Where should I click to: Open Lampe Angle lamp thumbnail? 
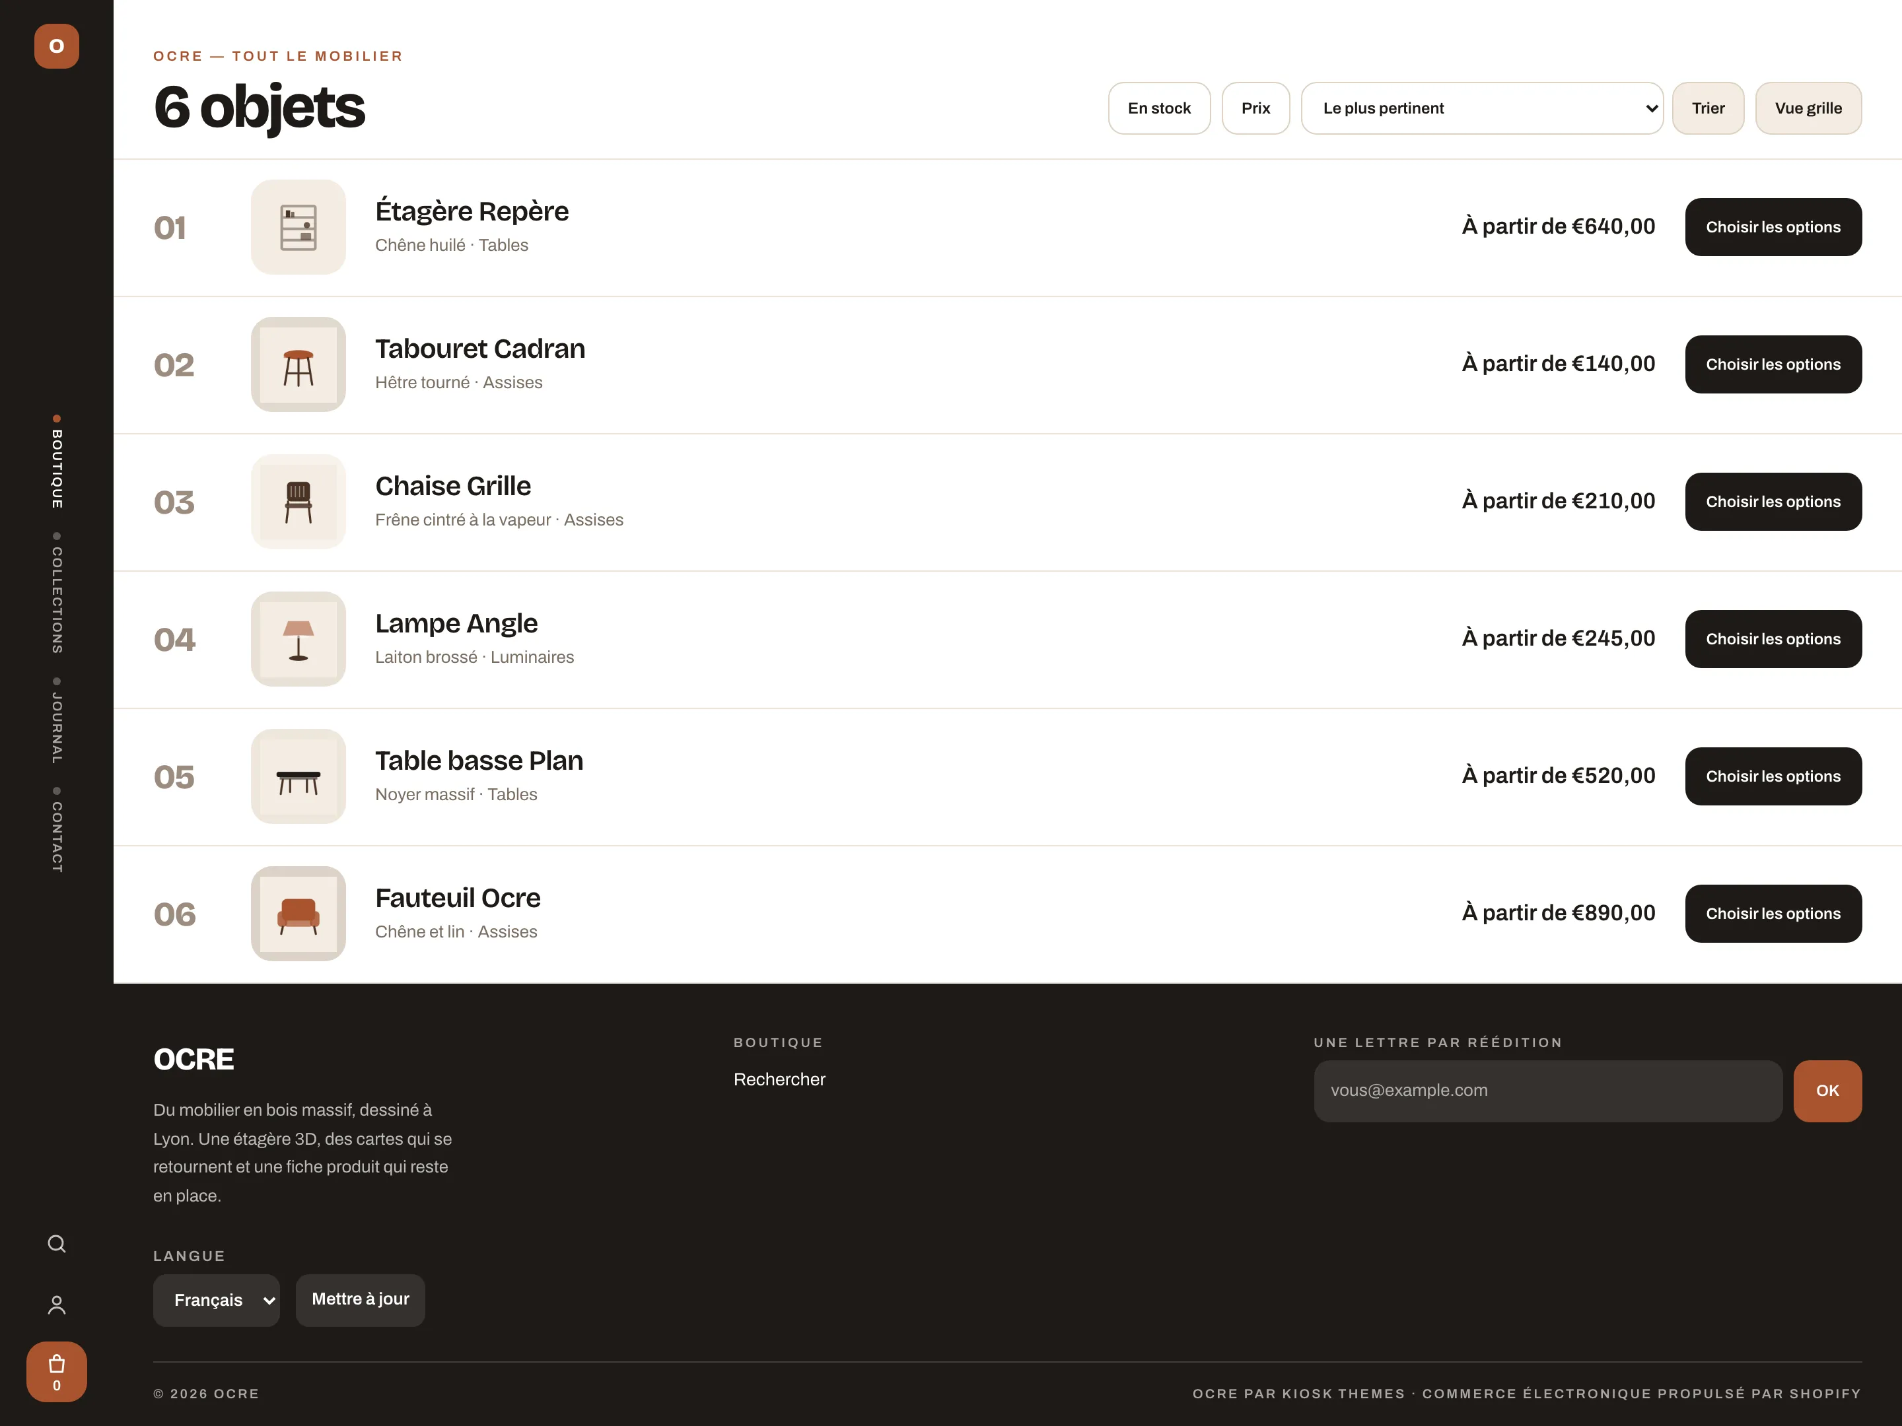tap(299, 638)
